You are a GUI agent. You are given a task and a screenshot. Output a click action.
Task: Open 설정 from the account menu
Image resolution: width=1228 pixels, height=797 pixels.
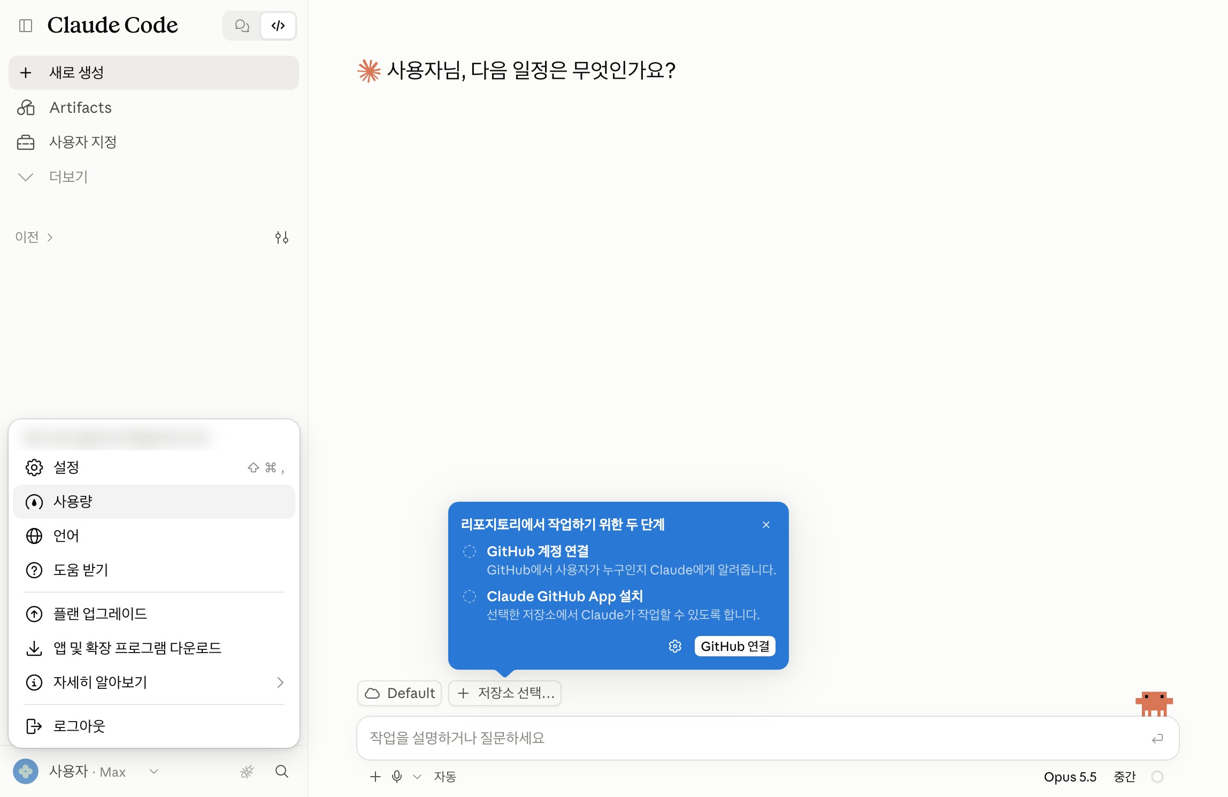[153, 468]
